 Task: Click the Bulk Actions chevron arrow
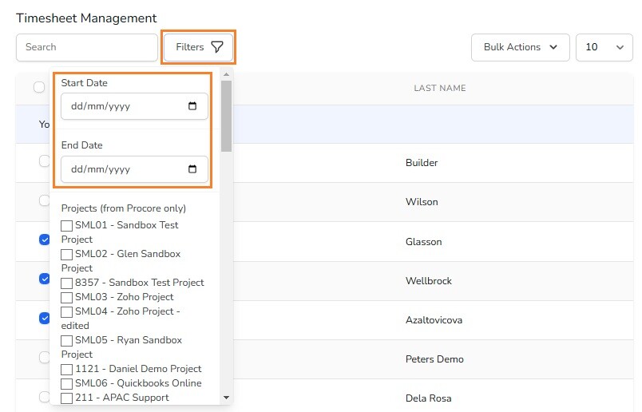click(x=553, y=47)
